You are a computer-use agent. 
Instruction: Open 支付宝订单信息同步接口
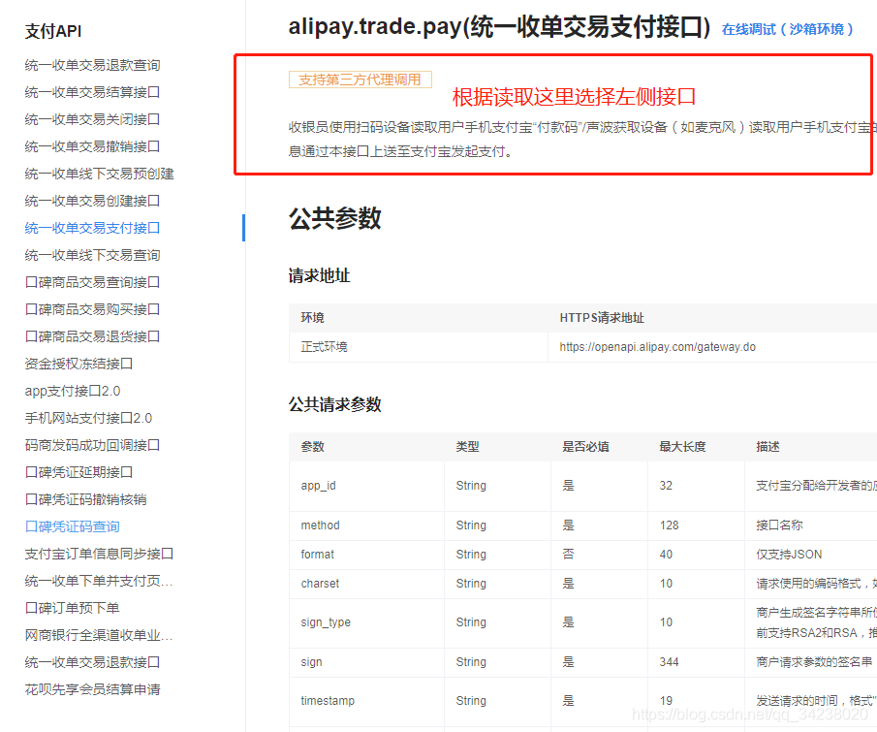(99, 554)
